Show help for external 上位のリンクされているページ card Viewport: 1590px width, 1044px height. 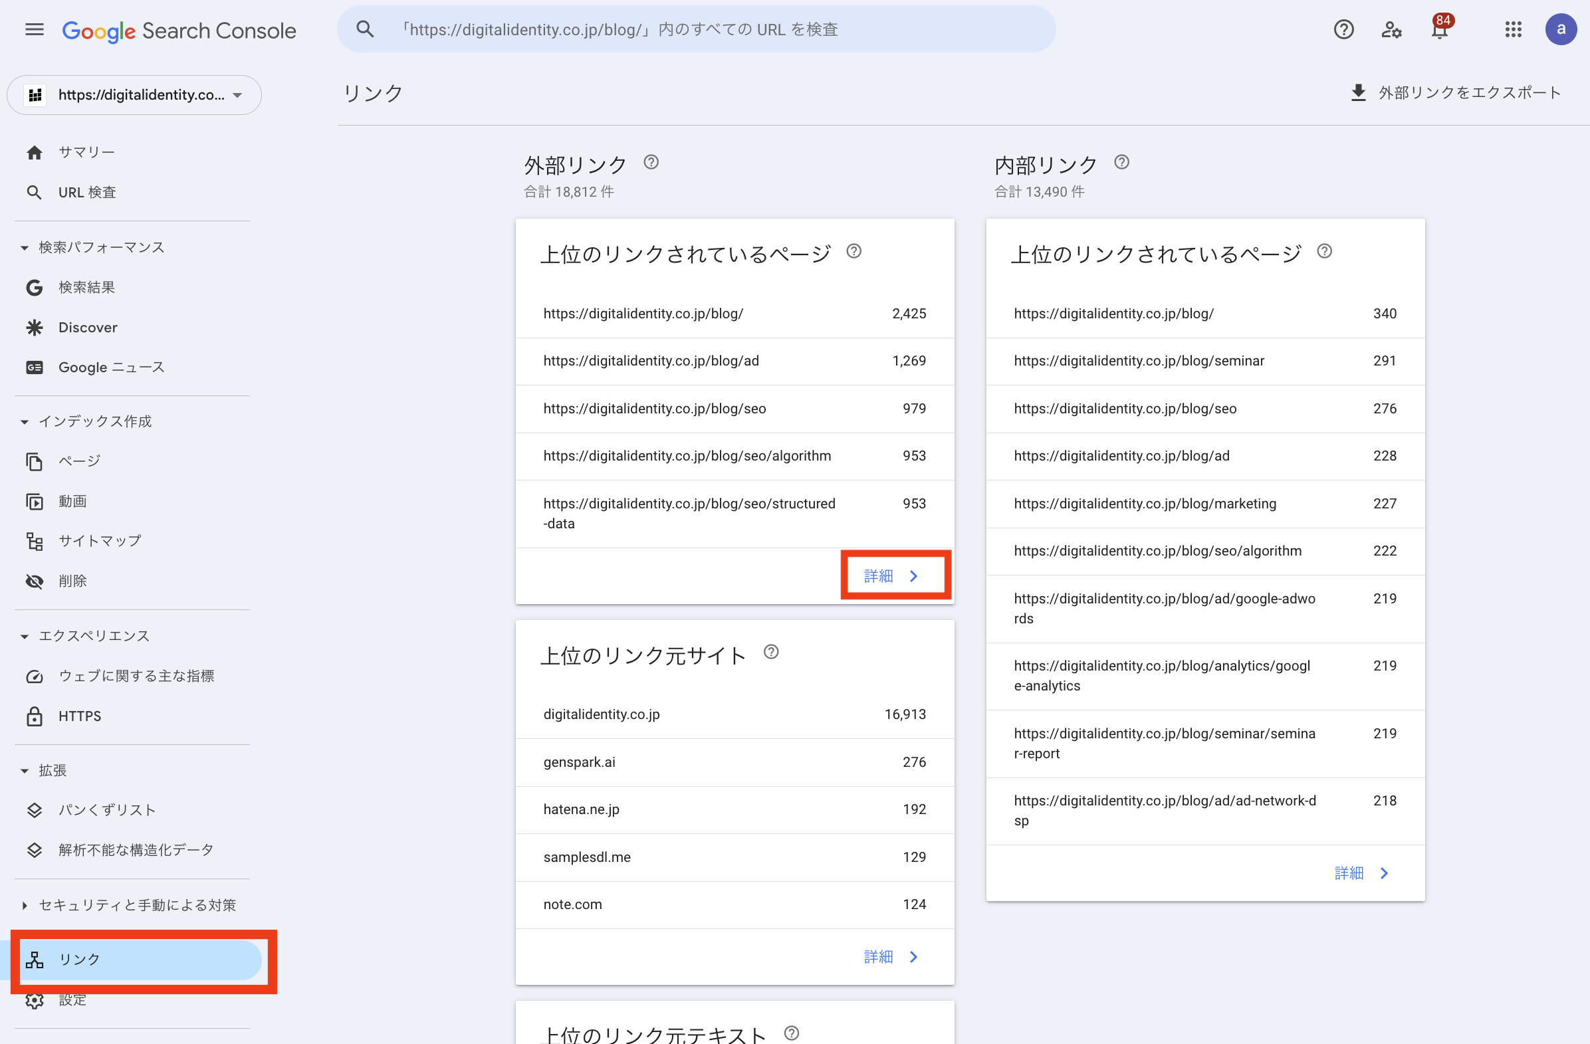(x=853, y=251)
